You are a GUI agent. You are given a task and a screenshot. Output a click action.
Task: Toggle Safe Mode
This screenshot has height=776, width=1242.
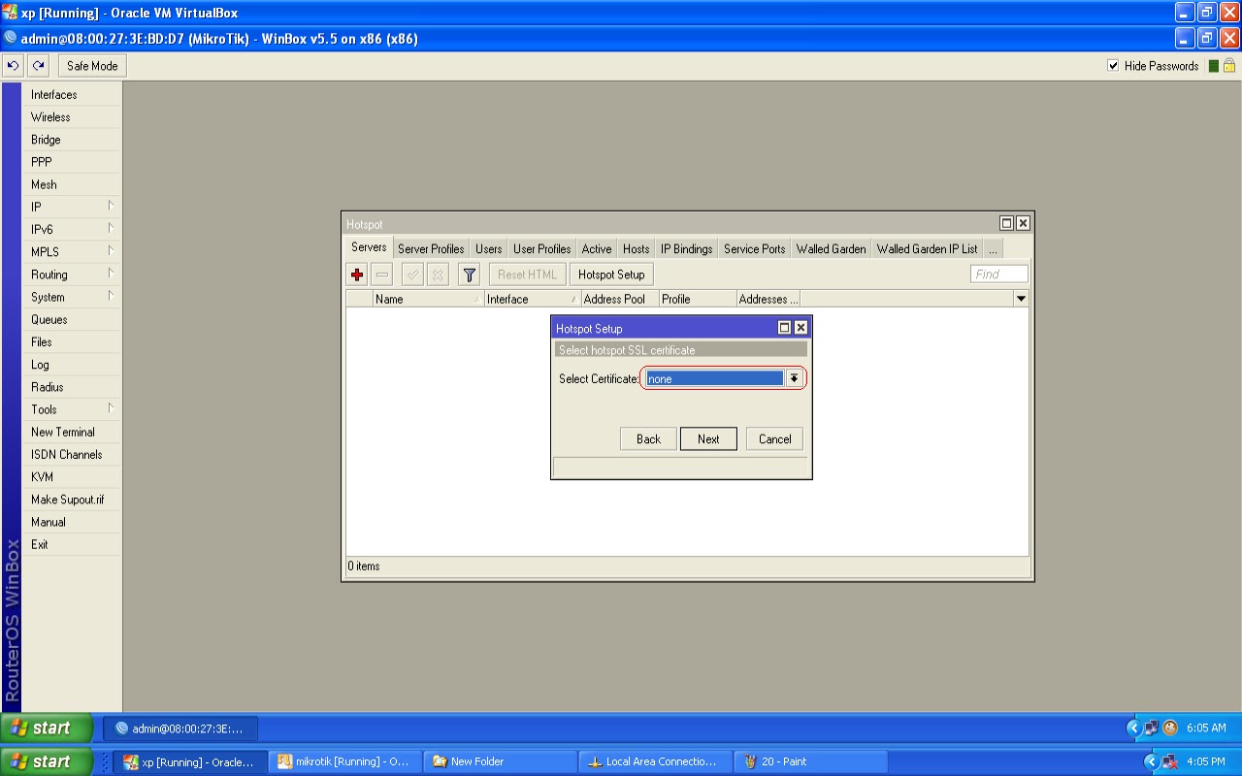click(92, 66)
